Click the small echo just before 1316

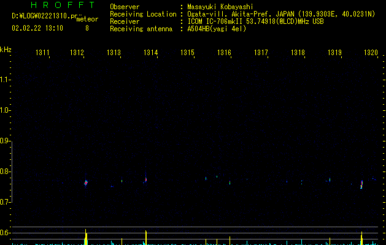230,183
